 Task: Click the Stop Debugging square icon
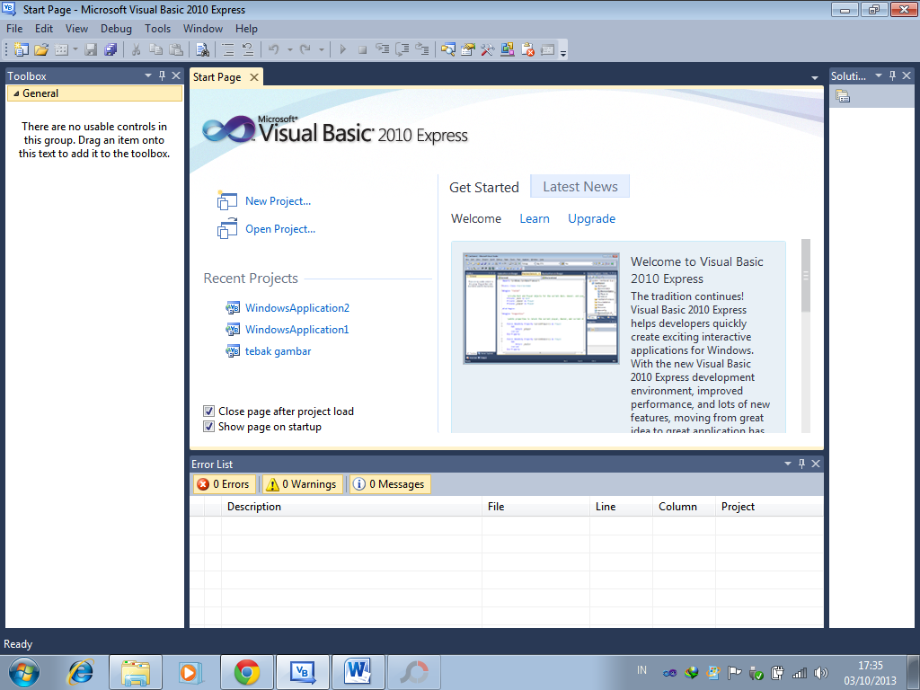tap(363, 50)
